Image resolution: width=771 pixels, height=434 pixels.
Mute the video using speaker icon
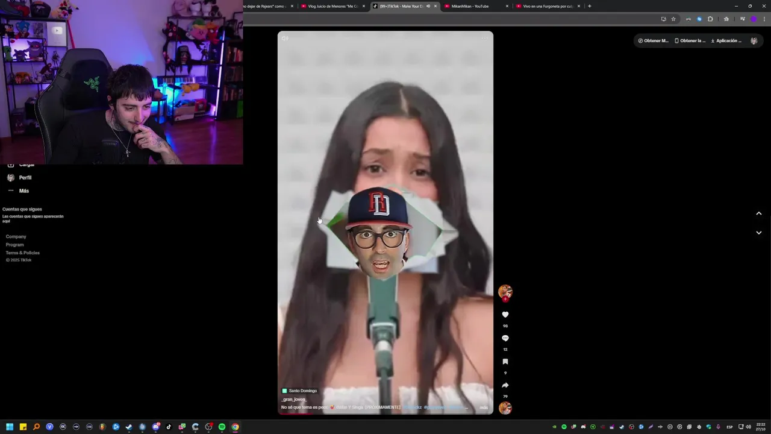point(286,39)
